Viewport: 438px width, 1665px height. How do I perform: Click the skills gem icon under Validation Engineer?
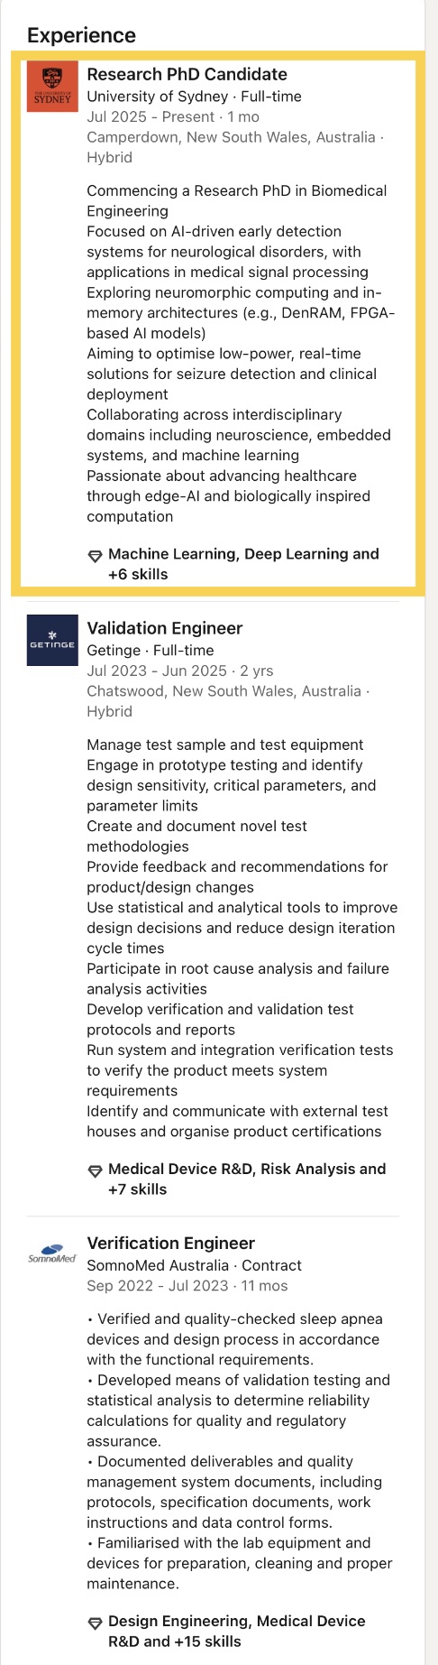[95, 1170]
